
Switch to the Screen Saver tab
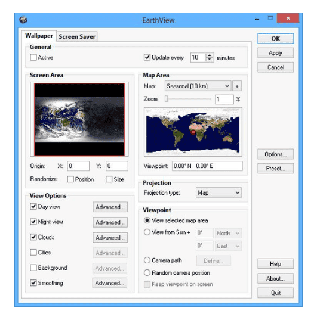(77, 36)
